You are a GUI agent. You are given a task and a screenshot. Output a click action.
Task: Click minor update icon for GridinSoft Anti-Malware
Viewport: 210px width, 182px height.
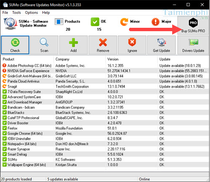5,76
